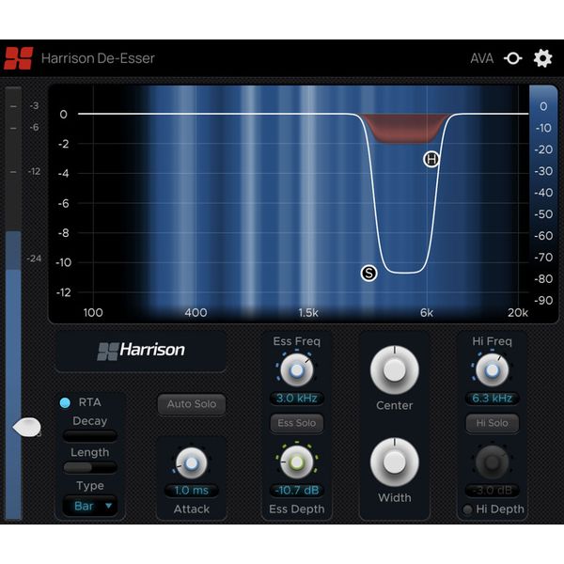Click the Hi Freq knob
The height and width of the screenshot is (564, 564).
pos(492,370)
